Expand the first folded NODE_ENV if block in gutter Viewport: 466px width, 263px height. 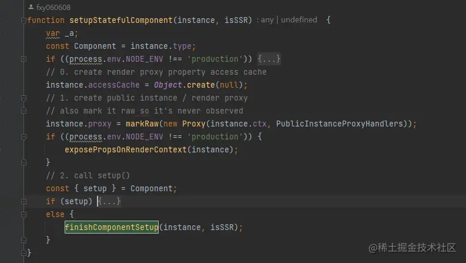coord(24,59)
